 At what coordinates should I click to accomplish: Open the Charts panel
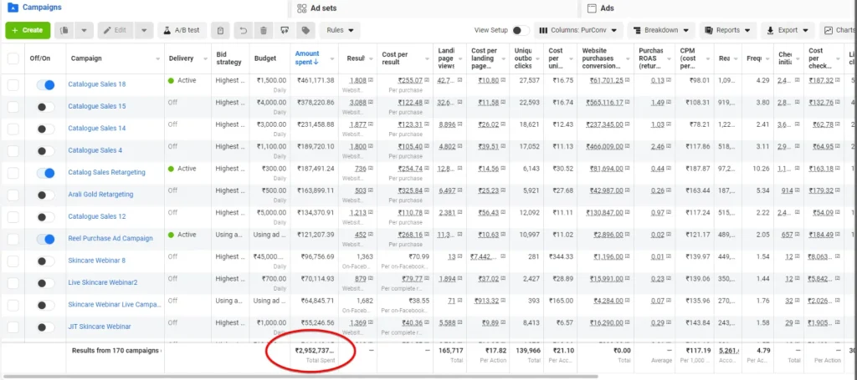click(x=838, y=30)
